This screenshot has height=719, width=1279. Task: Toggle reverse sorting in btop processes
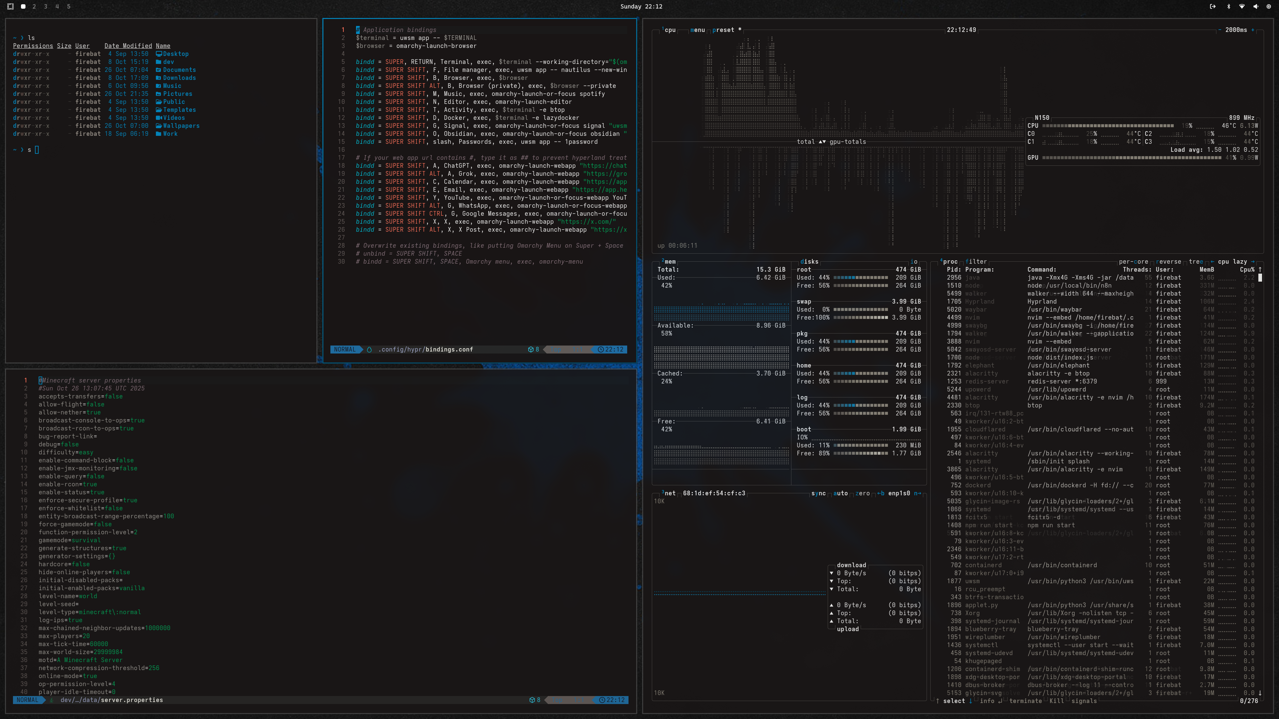(x=1169, y=262)
